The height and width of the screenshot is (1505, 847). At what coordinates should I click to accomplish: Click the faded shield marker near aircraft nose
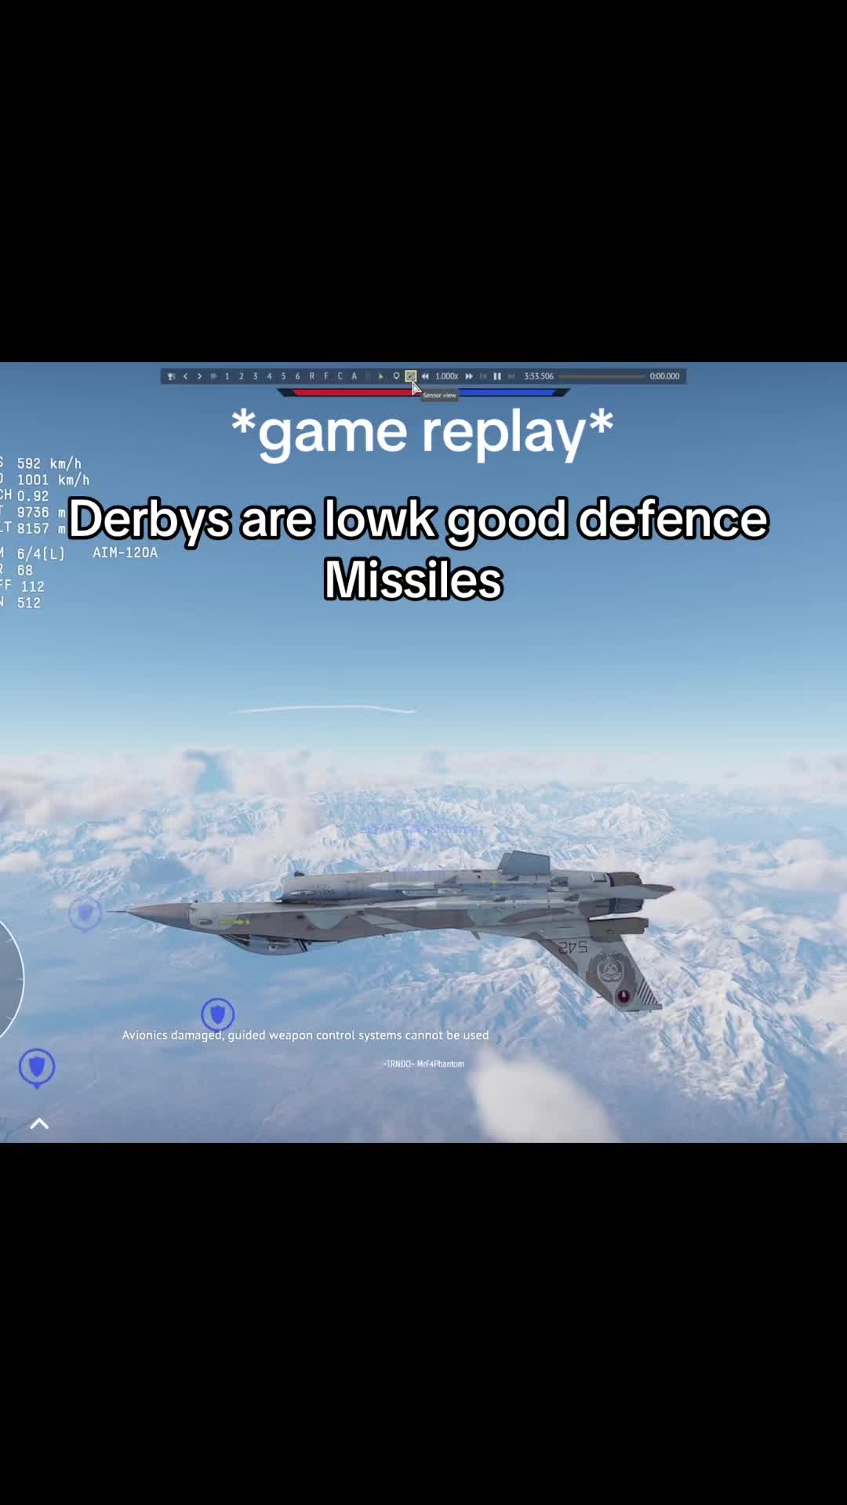pos(85,914)
